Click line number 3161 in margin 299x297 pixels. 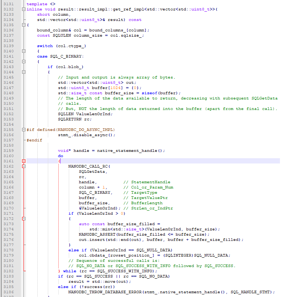coord(9,161)
